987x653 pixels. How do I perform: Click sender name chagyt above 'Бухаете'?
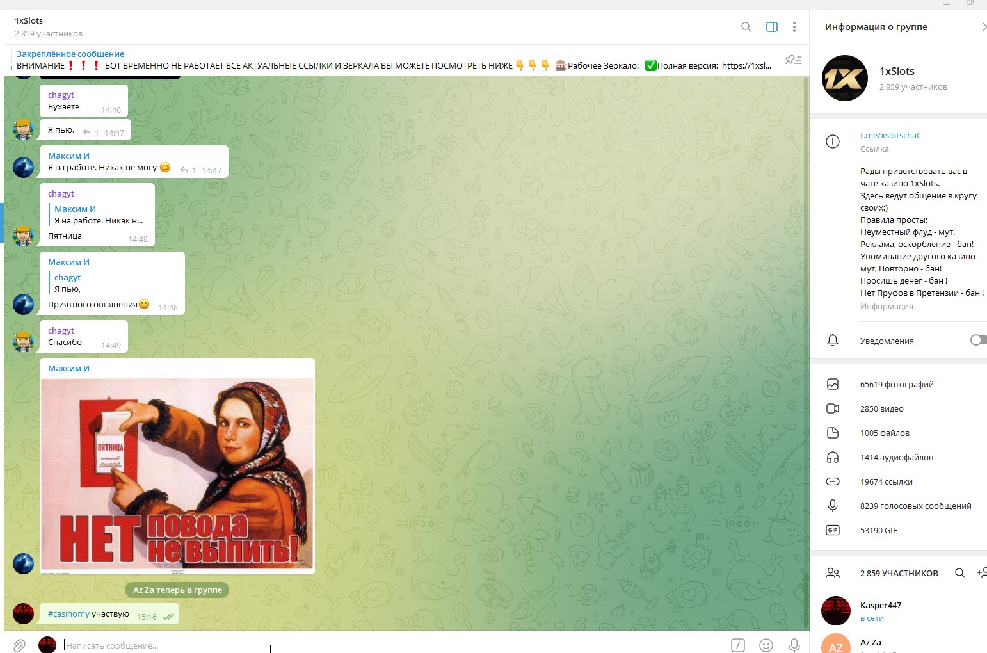(61, 95)
